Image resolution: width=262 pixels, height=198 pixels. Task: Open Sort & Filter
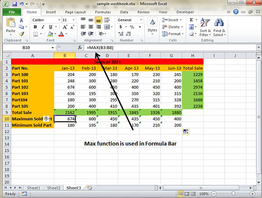pyautogui.click(x=205, y=27)
